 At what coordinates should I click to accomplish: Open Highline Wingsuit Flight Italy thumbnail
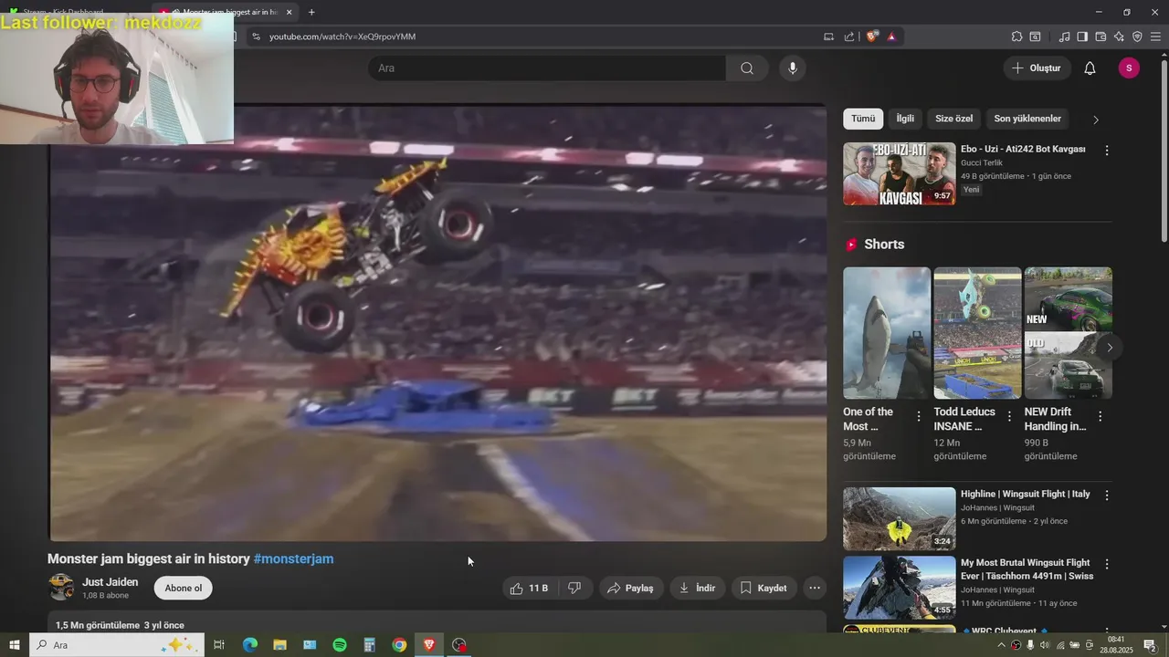(x=900, y=518)
